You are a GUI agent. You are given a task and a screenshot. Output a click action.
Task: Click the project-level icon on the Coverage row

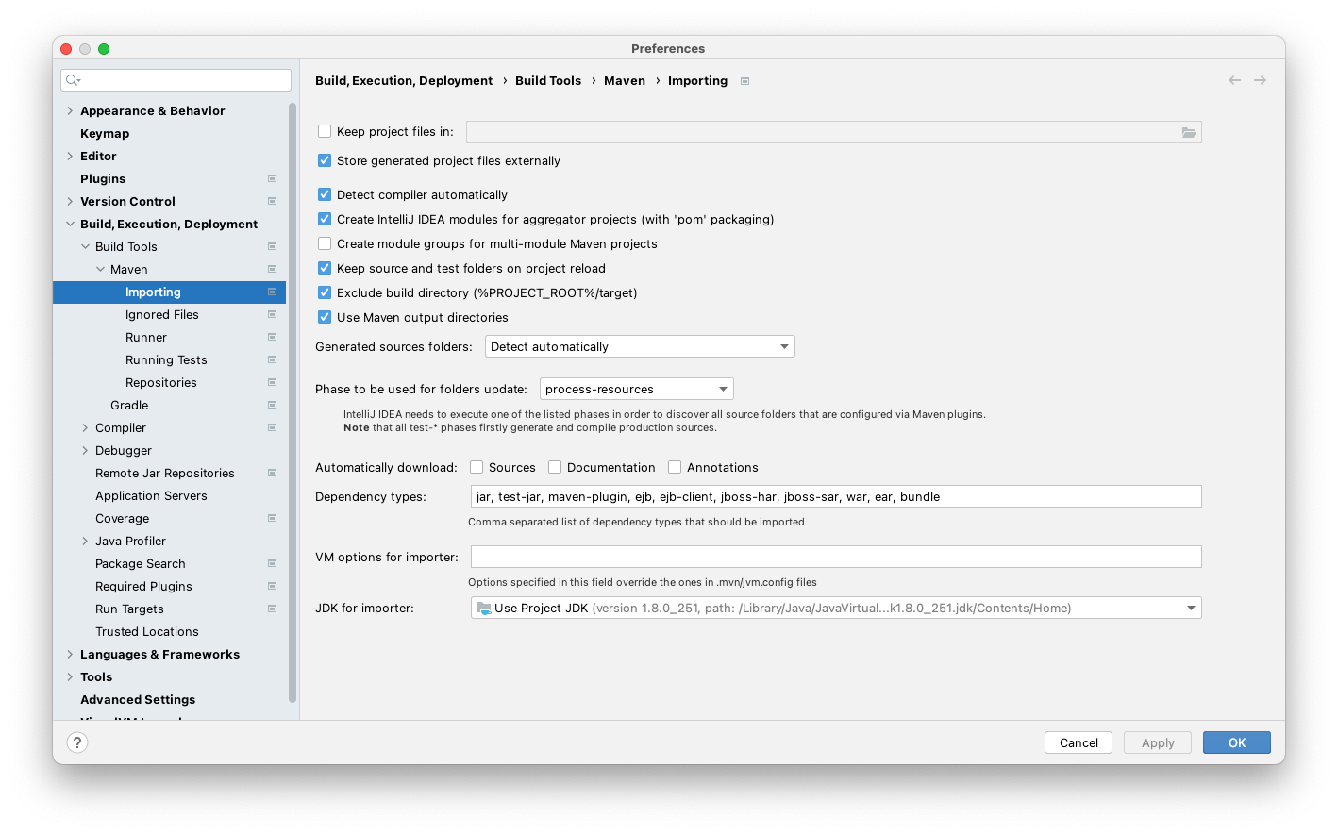[272, 518]
